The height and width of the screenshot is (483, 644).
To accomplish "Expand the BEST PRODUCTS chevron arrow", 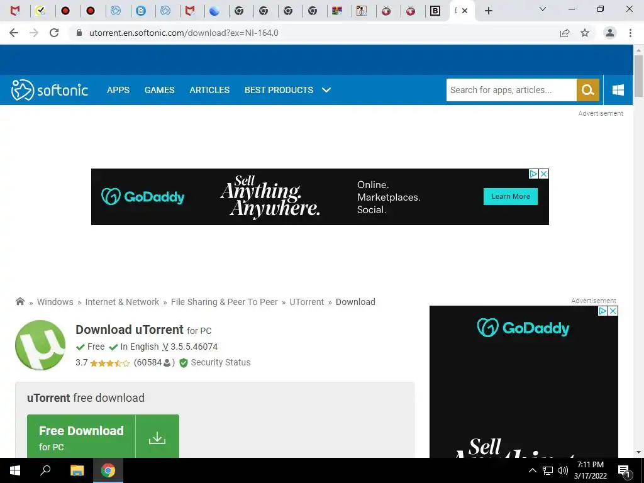I will click(x=326, y=90).
